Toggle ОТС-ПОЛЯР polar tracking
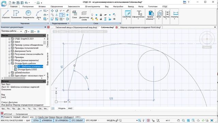Image resolution: width=218 pixels, height=123 pixels. pos(91,120)
